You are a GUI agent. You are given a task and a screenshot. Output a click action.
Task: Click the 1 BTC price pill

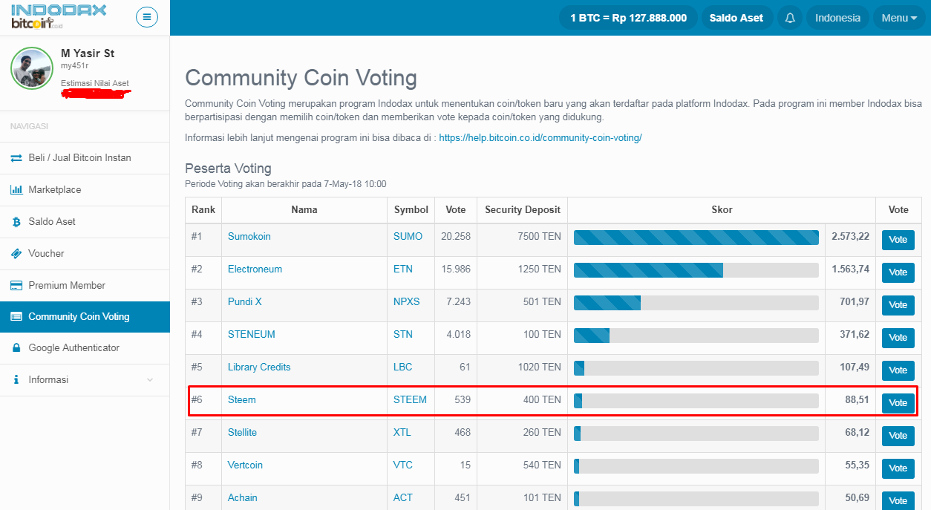coord(628,18)
